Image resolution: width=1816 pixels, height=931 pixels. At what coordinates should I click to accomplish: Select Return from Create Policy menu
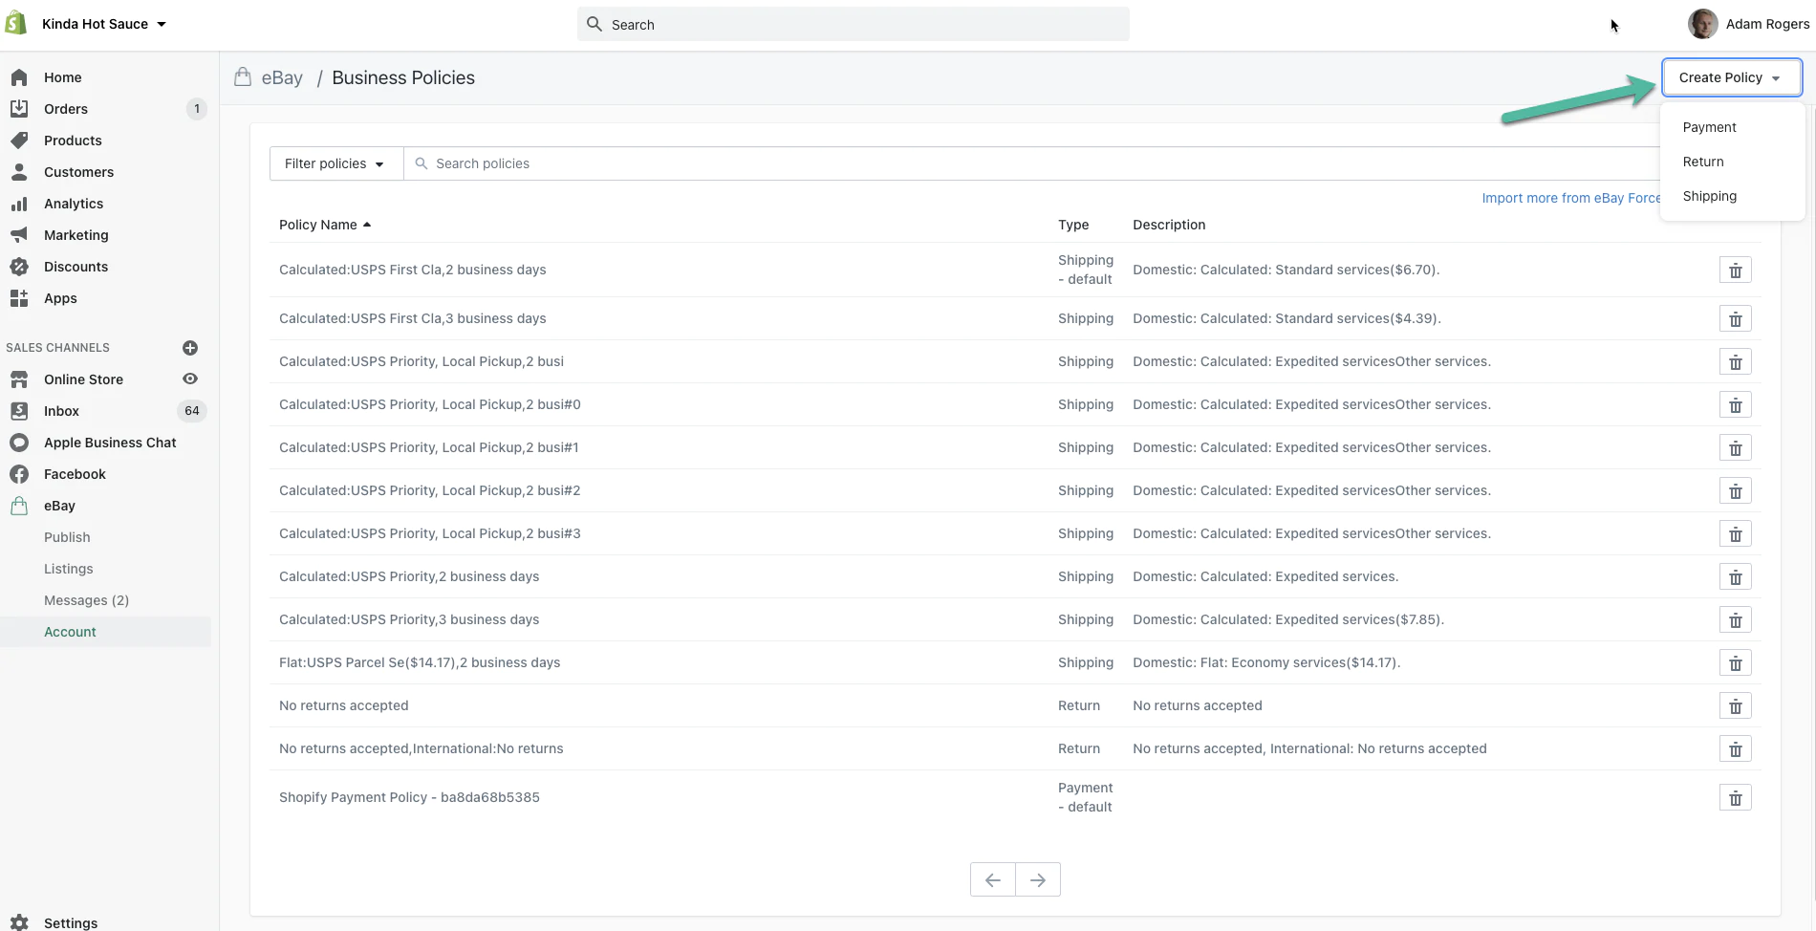pyautogui.click(x=1703, y=162)
